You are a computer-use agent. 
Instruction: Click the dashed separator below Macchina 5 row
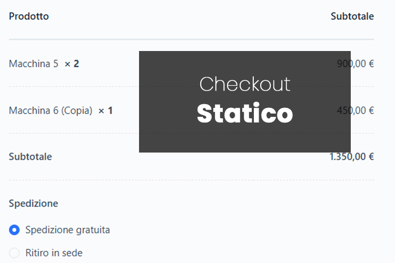pos(74,87)
